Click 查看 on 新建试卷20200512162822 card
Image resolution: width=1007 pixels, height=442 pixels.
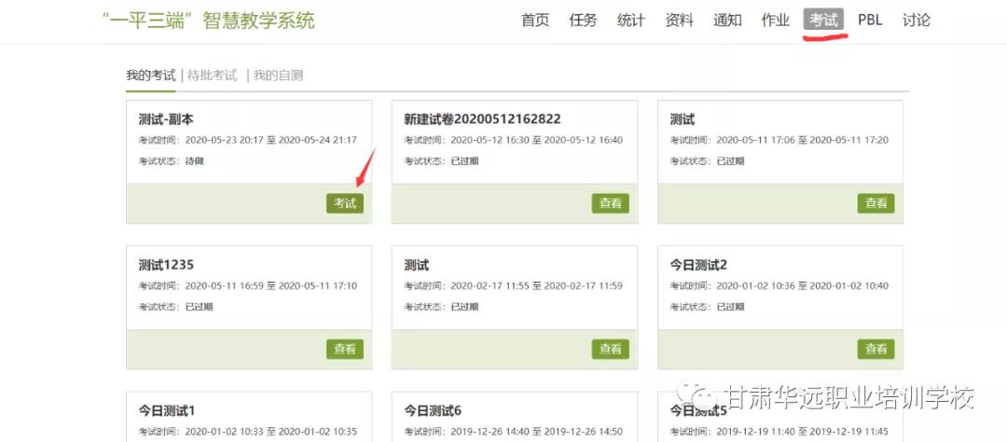tap(611, 203)
